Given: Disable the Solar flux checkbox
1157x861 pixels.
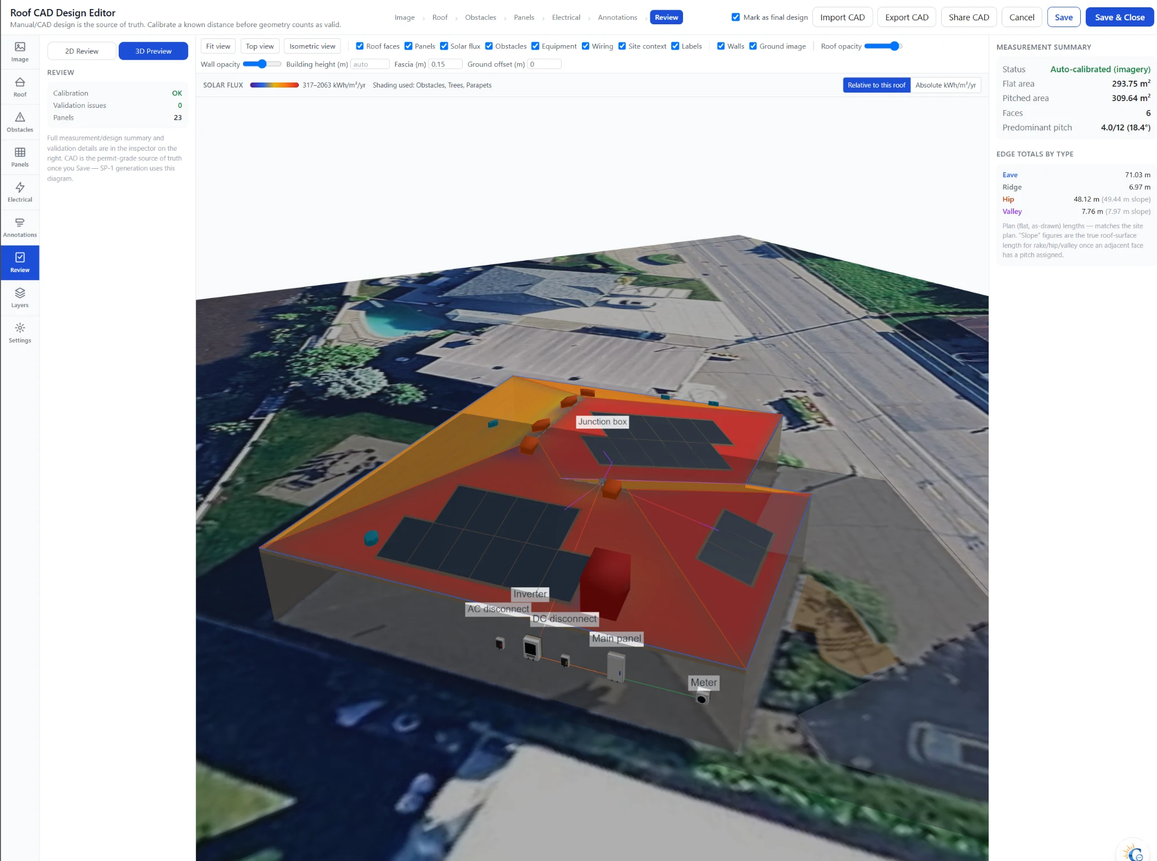Looking at the screenshot, I should [x=444, y=46].
